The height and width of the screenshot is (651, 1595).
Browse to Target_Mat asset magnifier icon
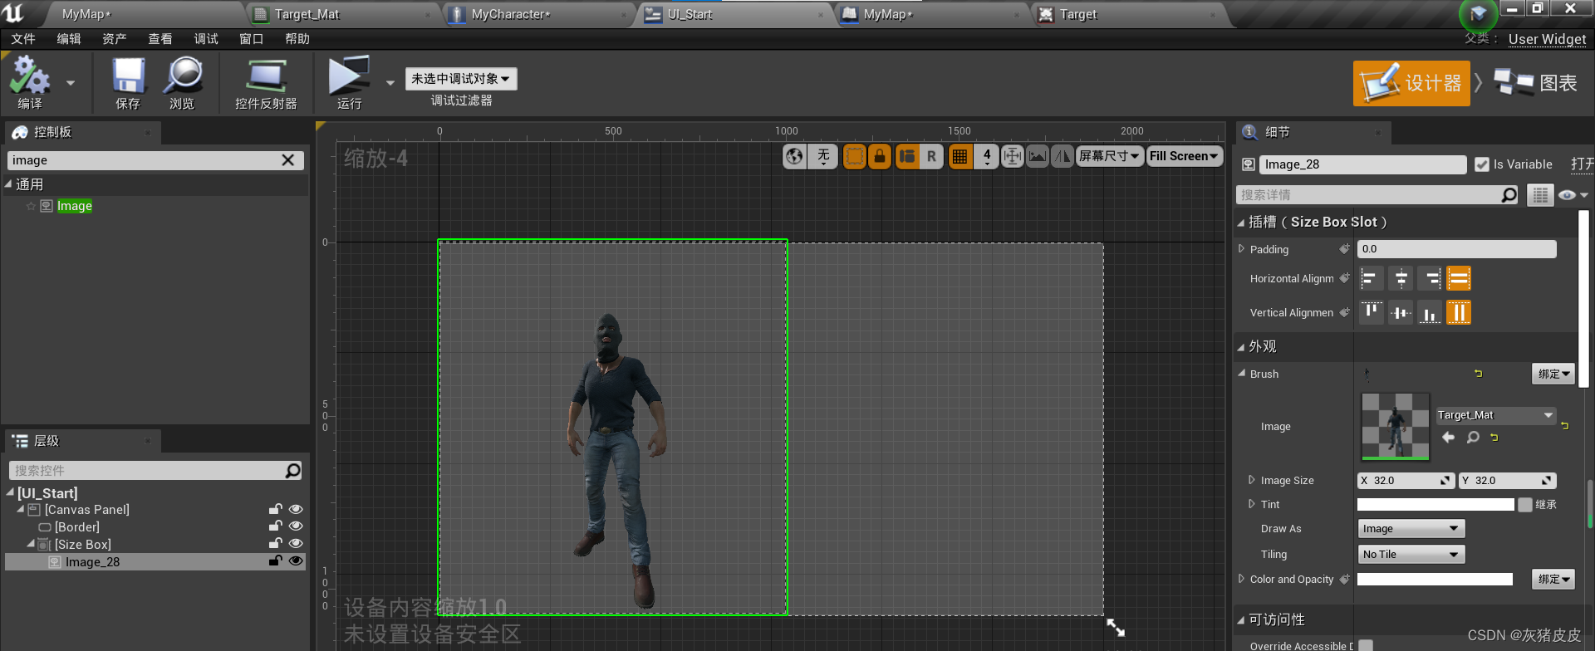[x=1473, y=437]
